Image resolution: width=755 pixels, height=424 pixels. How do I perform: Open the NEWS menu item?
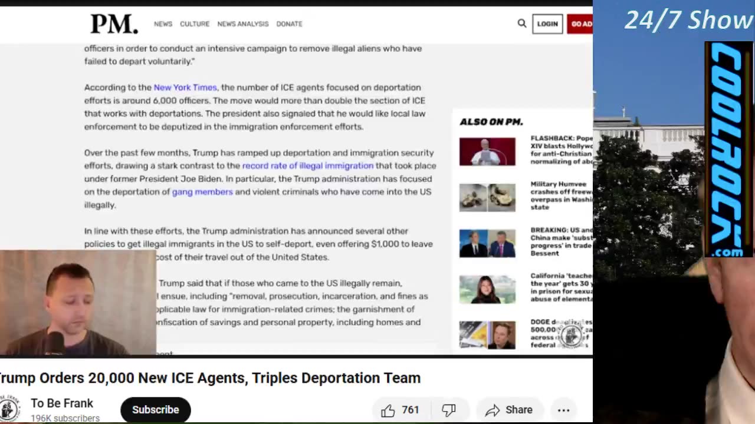coord(163,24)
